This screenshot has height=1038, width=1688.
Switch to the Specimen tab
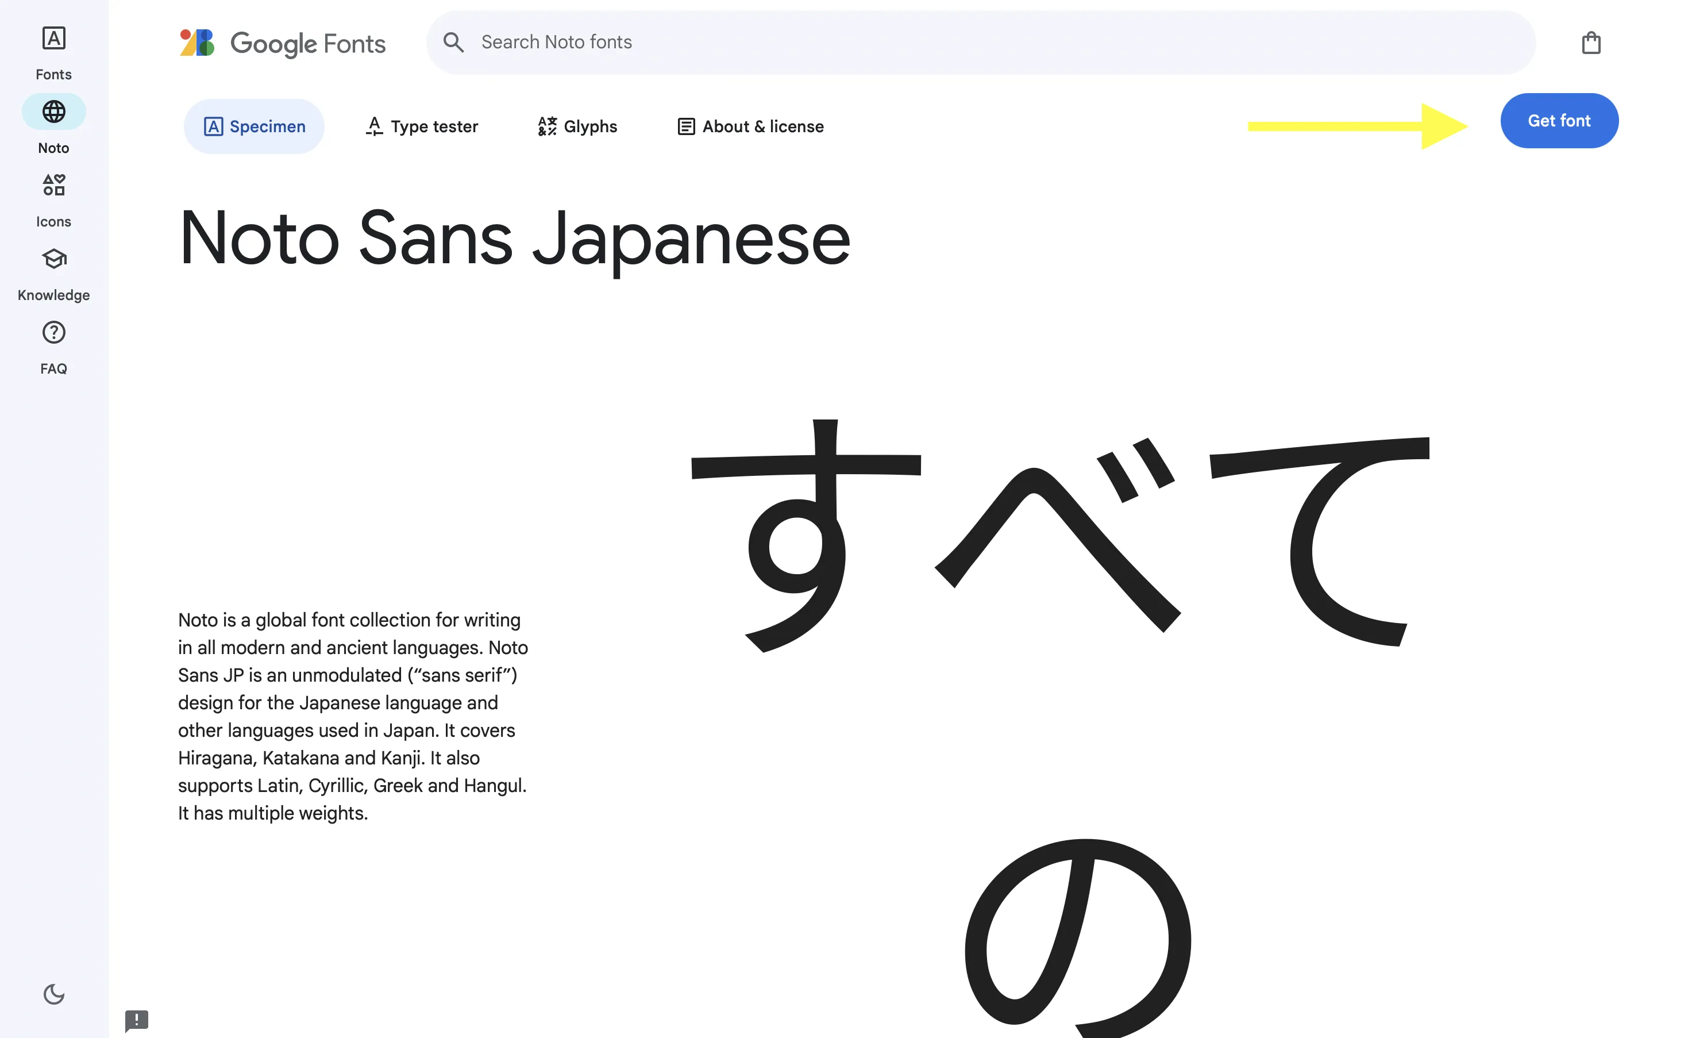click(x=254, y=126)
